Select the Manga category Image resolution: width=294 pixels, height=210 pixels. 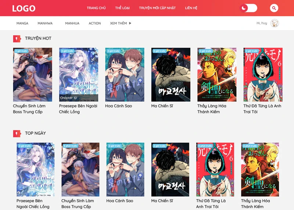[22, 23]
